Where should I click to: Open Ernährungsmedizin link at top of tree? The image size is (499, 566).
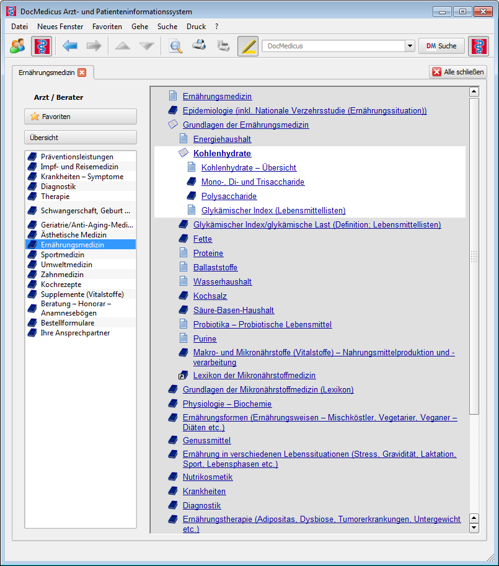pos(217,96)
